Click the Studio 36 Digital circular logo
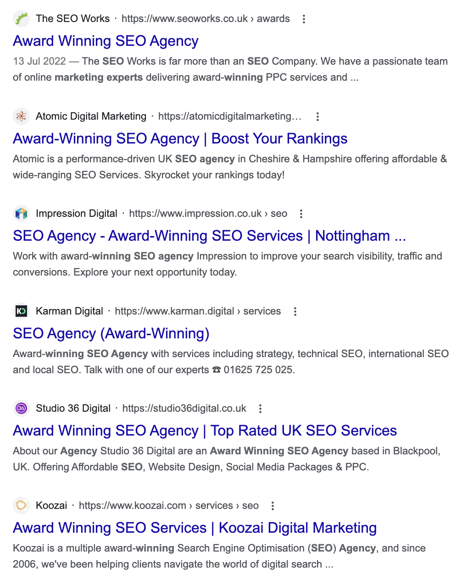This screenshot has width=456, height=585. (21, 408)
